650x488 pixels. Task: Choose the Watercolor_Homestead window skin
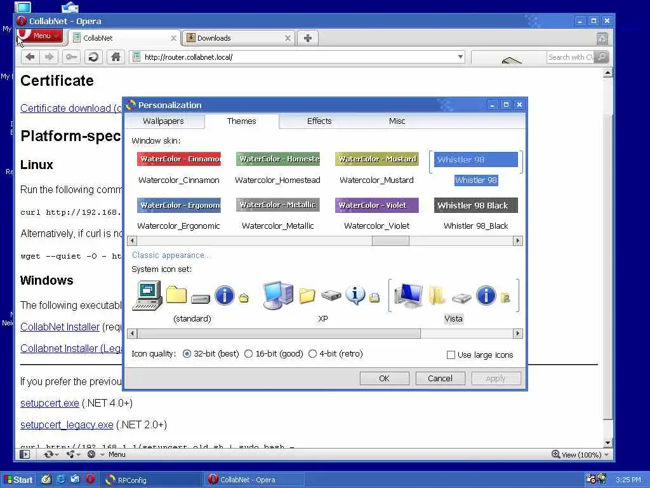coord(278,168)
